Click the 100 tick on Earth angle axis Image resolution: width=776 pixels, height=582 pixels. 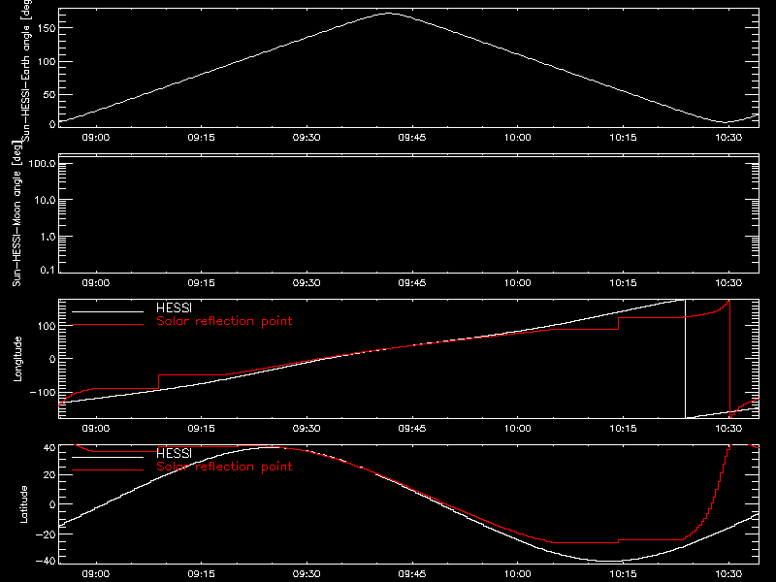click(x=46, y=61)
